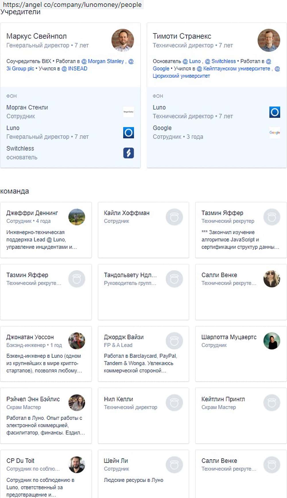Viewport: 287px width, 498px height.
Task: Click Джордж Вайзи's placeholder avatar
Action: pyautogui.click(x=174, y=341)
